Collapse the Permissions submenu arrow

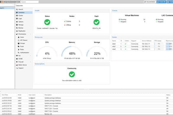[30, 34]
